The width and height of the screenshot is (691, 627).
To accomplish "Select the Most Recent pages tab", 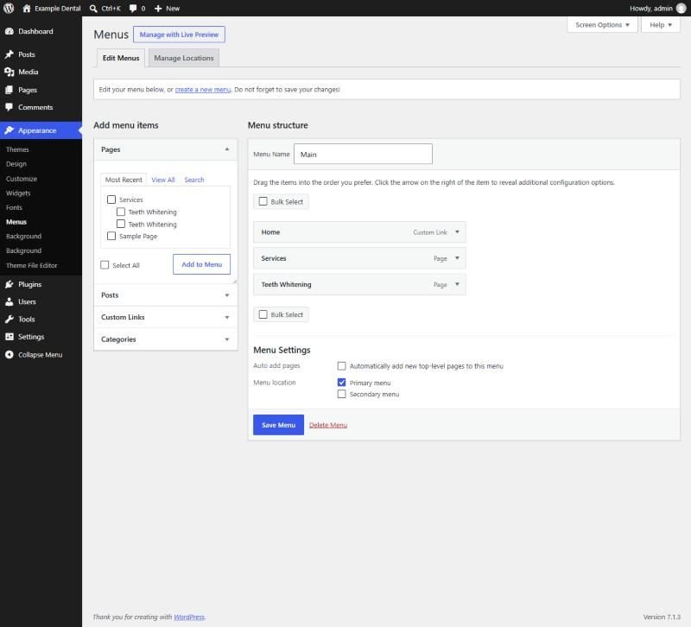I will tap(124, 180).
